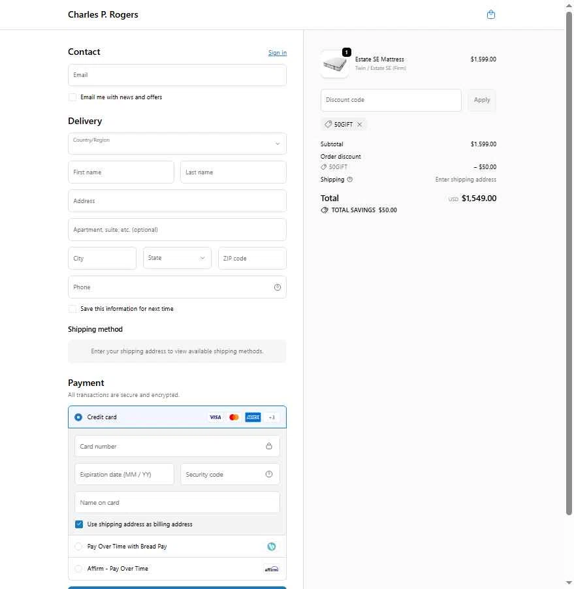Check Save this information for next time
This screenshot has height=589, width=574.
coord(72,309)
